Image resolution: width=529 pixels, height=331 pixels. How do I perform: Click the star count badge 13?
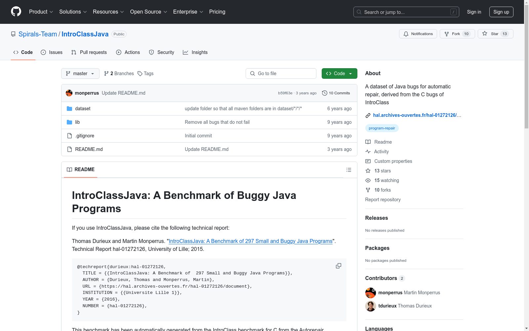pyautogui.click(x=505, y=34)
